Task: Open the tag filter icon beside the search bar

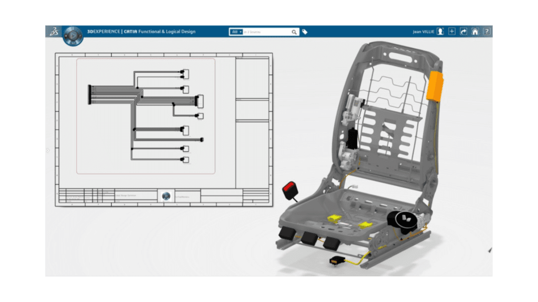Action: [304, 31]
